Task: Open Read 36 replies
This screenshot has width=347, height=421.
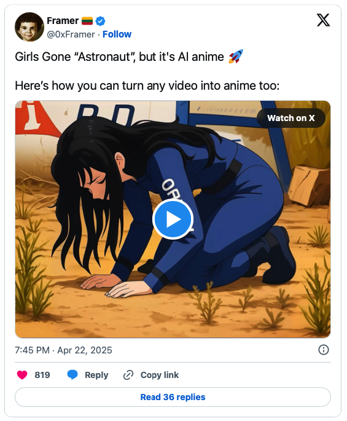Action: [x=173, y=397]
